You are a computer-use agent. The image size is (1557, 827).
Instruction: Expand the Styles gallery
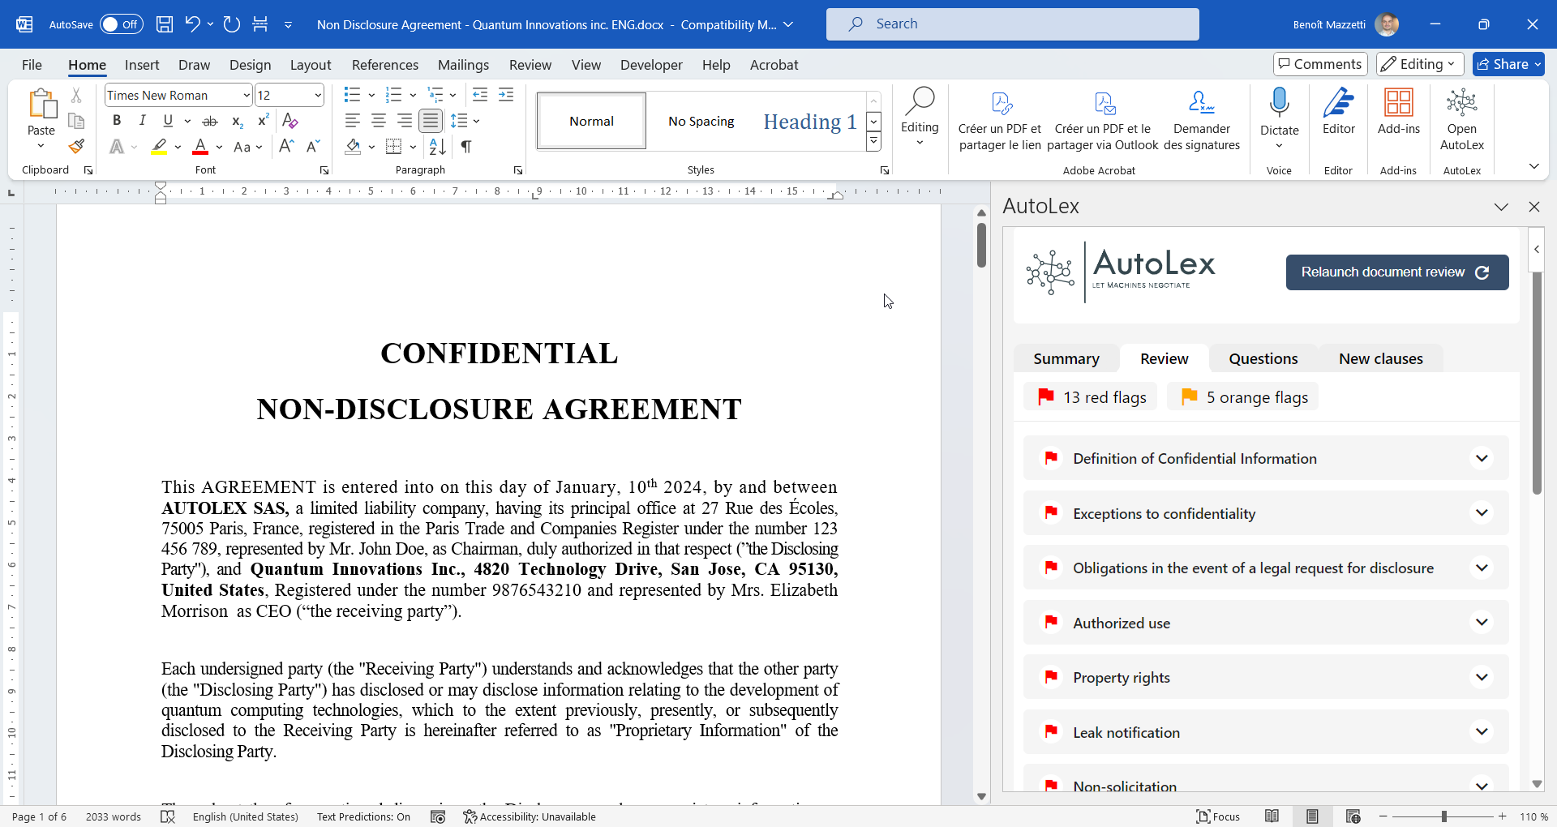click(873, 143)
